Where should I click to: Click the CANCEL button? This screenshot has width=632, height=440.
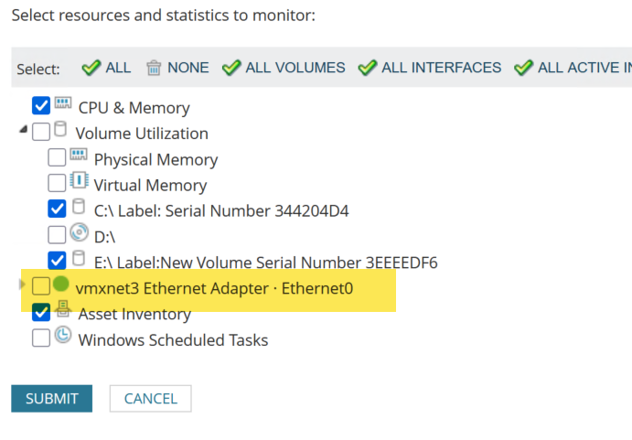point(150,399)
